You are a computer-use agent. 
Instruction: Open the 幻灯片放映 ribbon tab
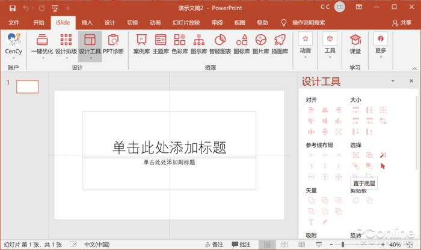186,23
